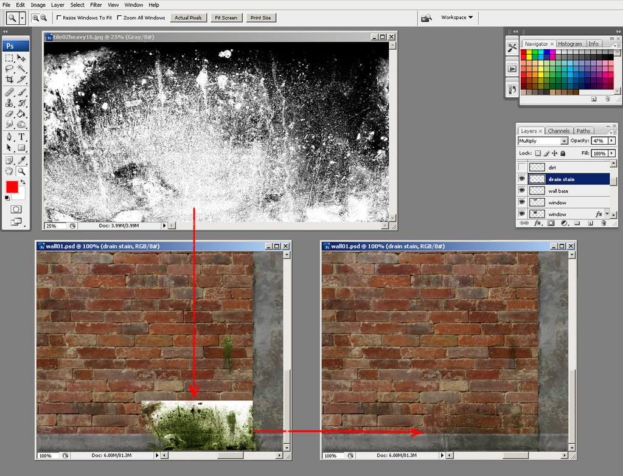Screen dimensions: 623x476
Task: Choose the Paint Bucket tool
Action: (x=21, y=114)
